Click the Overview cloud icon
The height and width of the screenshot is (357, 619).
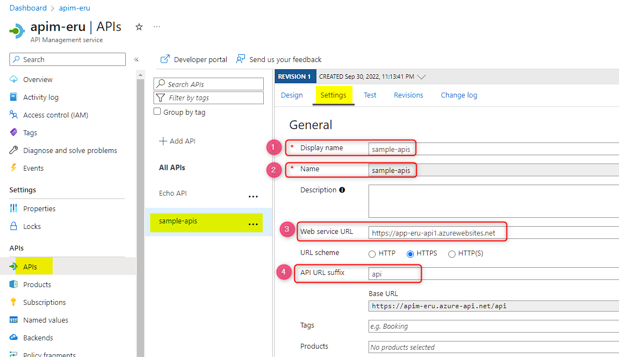14,79
